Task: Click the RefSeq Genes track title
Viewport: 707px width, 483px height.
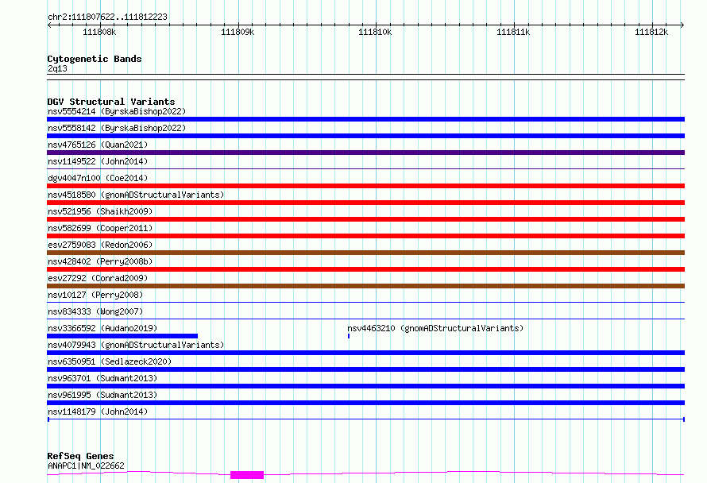Action: (80, 457)
